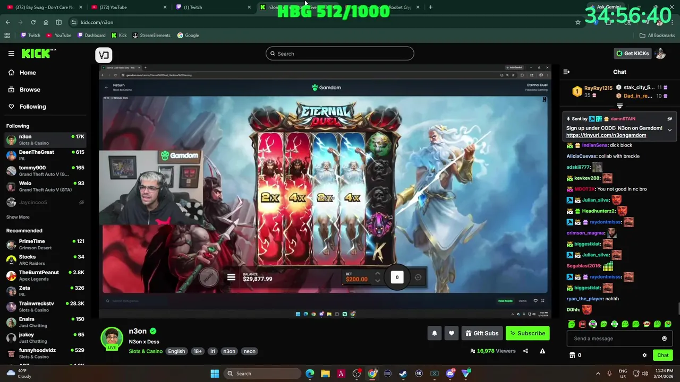Go back in the browser
Image resolution: width=680 pixels, height=382 pixels.
click(x=7, y=22)
